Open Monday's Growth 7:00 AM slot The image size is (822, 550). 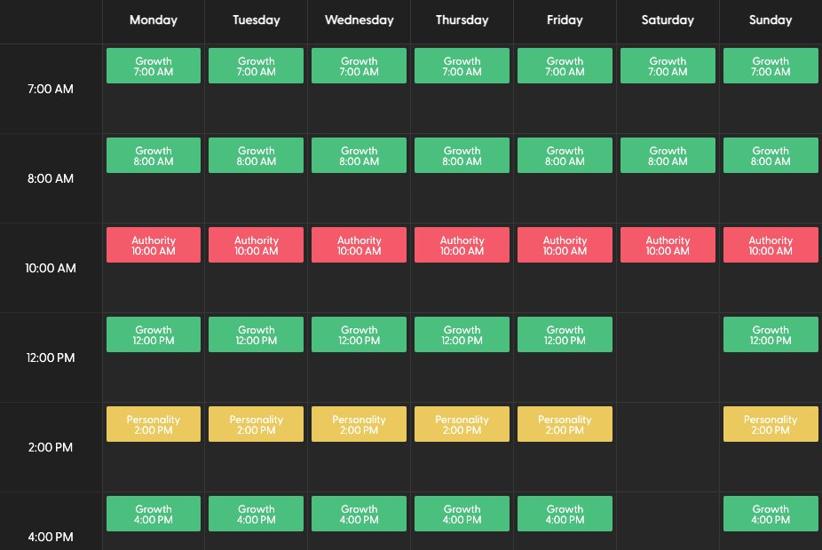click(x=153, y=66)
